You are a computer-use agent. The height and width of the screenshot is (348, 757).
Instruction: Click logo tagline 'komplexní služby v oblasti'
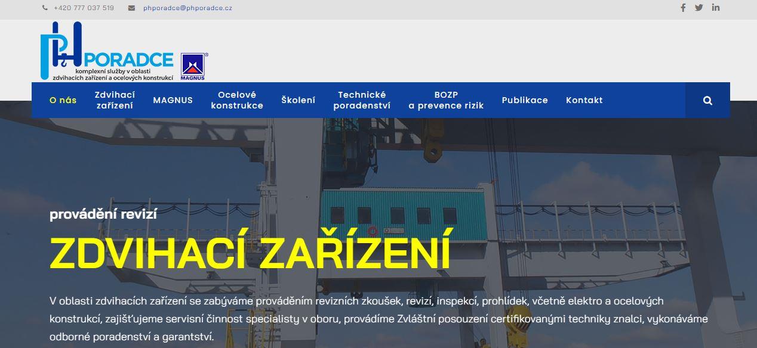[113, 72]
